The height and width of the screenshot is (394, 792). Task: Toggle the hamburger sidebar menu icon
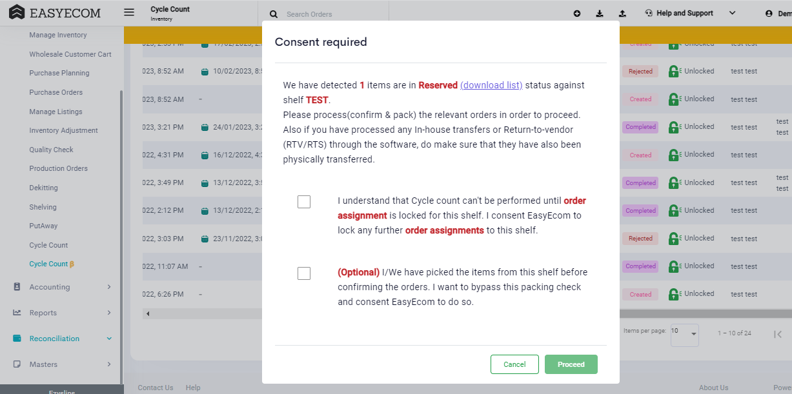point(129,12)
